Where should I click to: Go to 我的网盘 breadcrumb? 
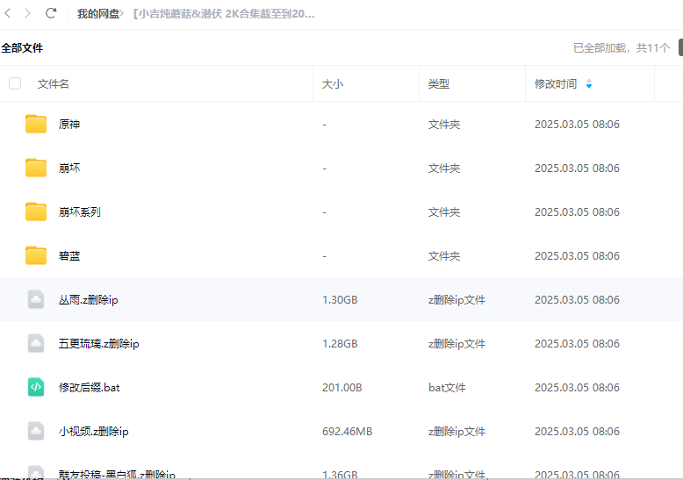point(97,14)
